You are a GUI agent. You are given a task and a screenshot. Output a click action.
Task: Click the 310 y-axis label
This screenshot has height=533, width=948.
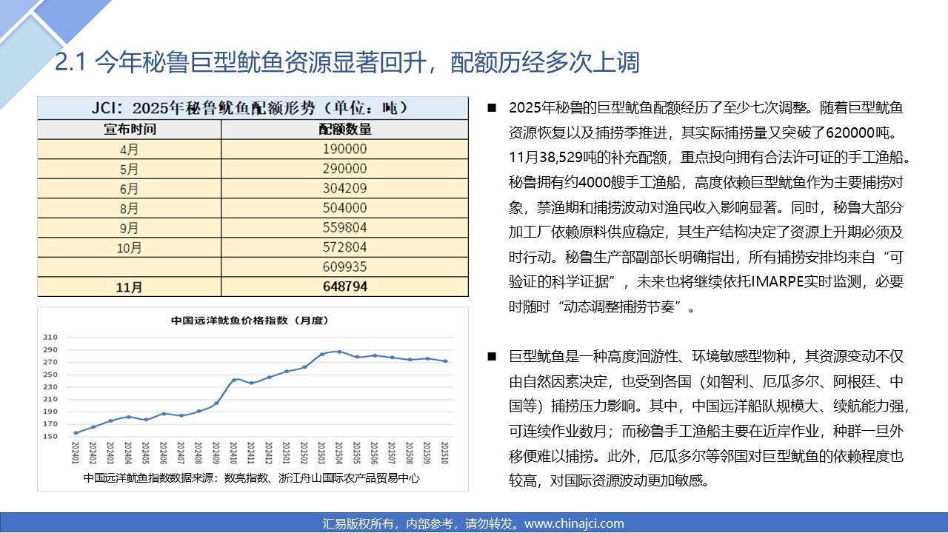click(50, 337)
